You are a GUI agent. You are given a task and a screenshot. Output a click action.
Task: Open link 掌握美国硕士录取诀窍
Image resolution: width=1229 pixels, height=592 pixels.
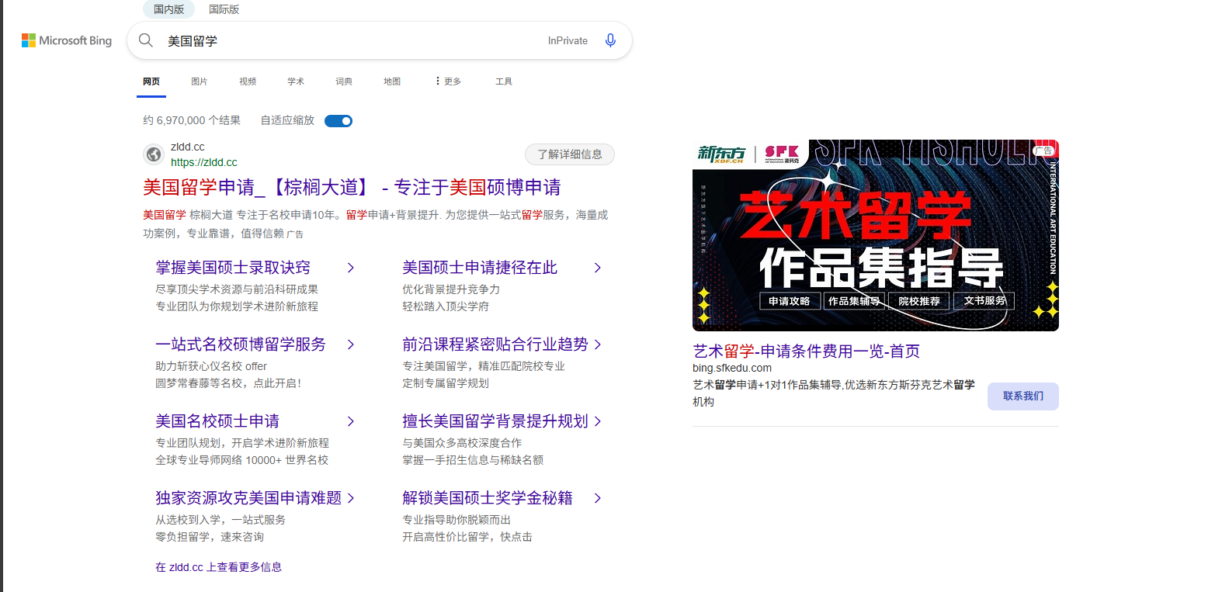233,268
